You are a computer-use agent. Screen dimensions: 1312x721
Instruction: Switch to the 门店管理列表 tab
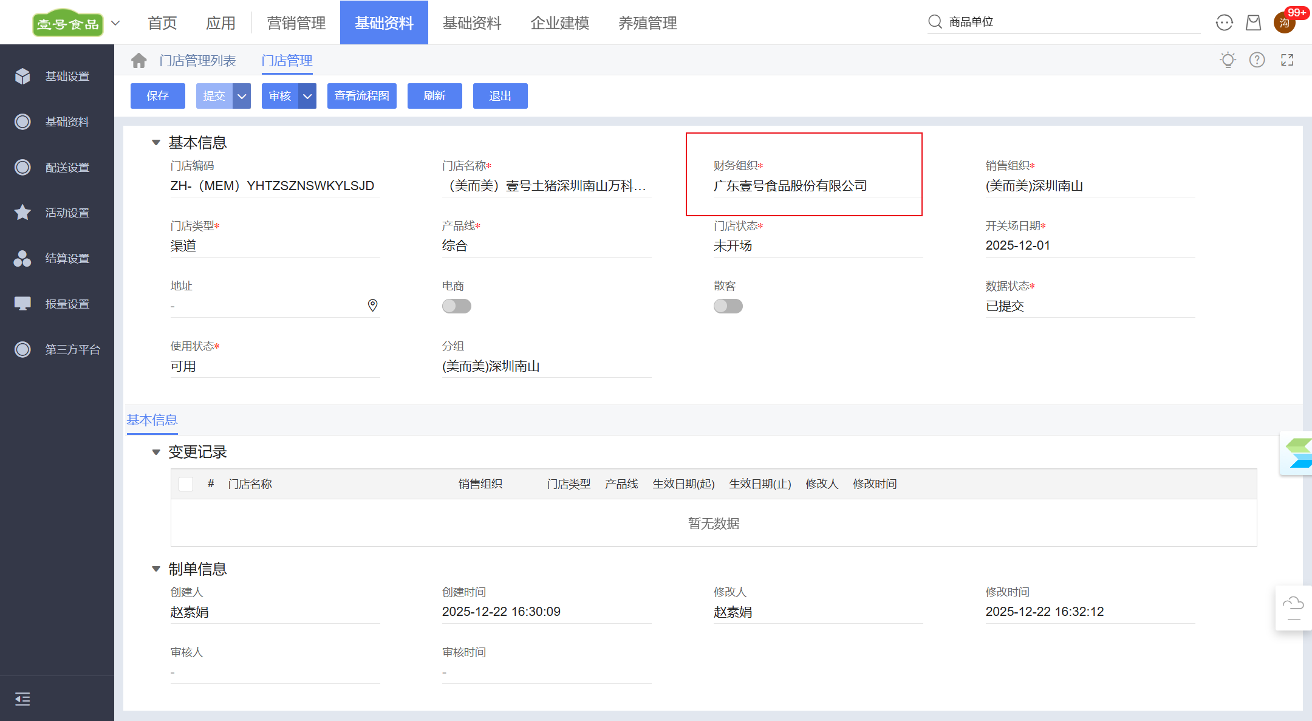coord(197,61)
